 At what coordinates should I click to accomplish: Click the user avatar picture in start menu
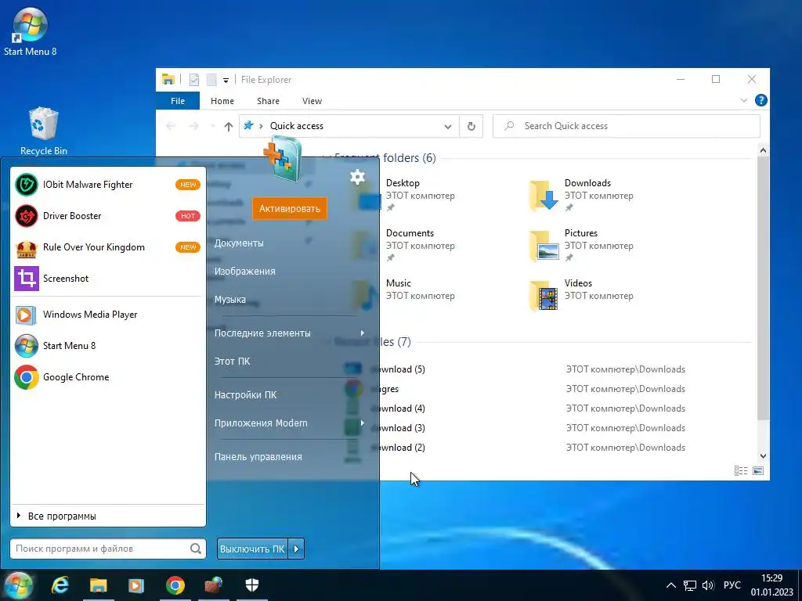point(283,158)
